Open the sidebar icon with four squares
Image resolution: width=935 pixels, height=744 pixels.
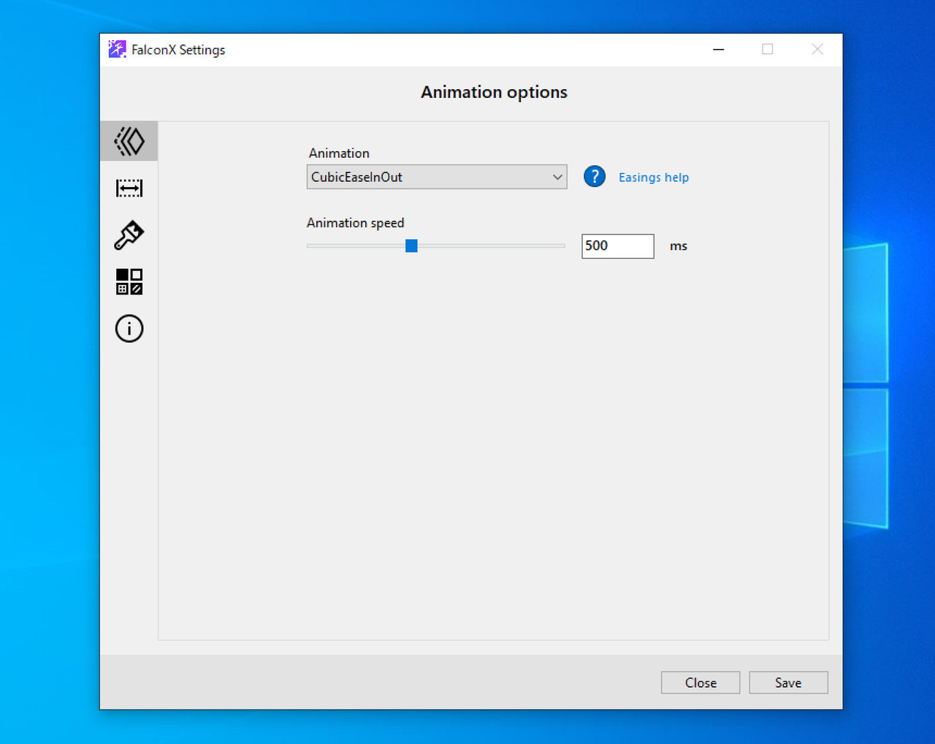point(129,282)
